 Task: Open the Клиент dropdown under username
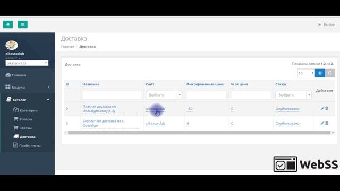[13, 58]
